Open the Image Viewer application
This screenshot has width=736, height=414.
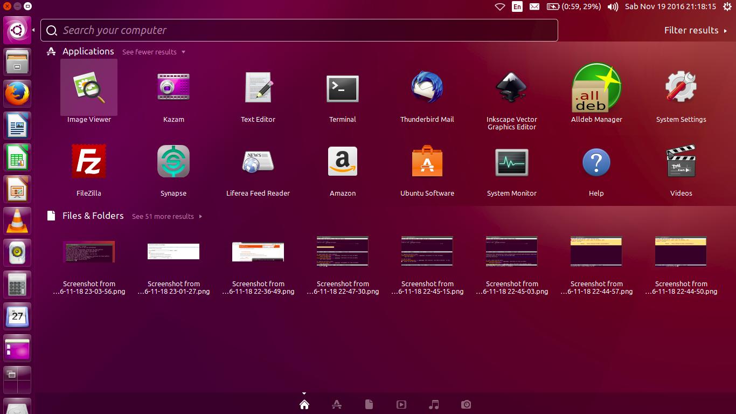tap(89, 87)
